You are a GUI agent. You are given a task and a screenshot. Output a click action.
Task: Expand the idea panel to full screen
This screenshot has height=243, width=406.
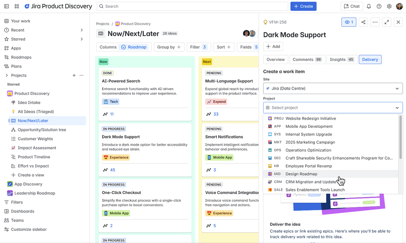(x=386, y=22)
